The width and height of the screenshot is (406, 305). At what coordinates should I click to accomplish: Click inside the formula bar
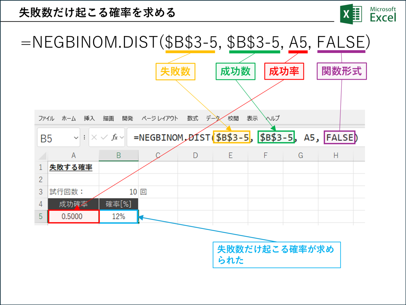pos(185,137)
